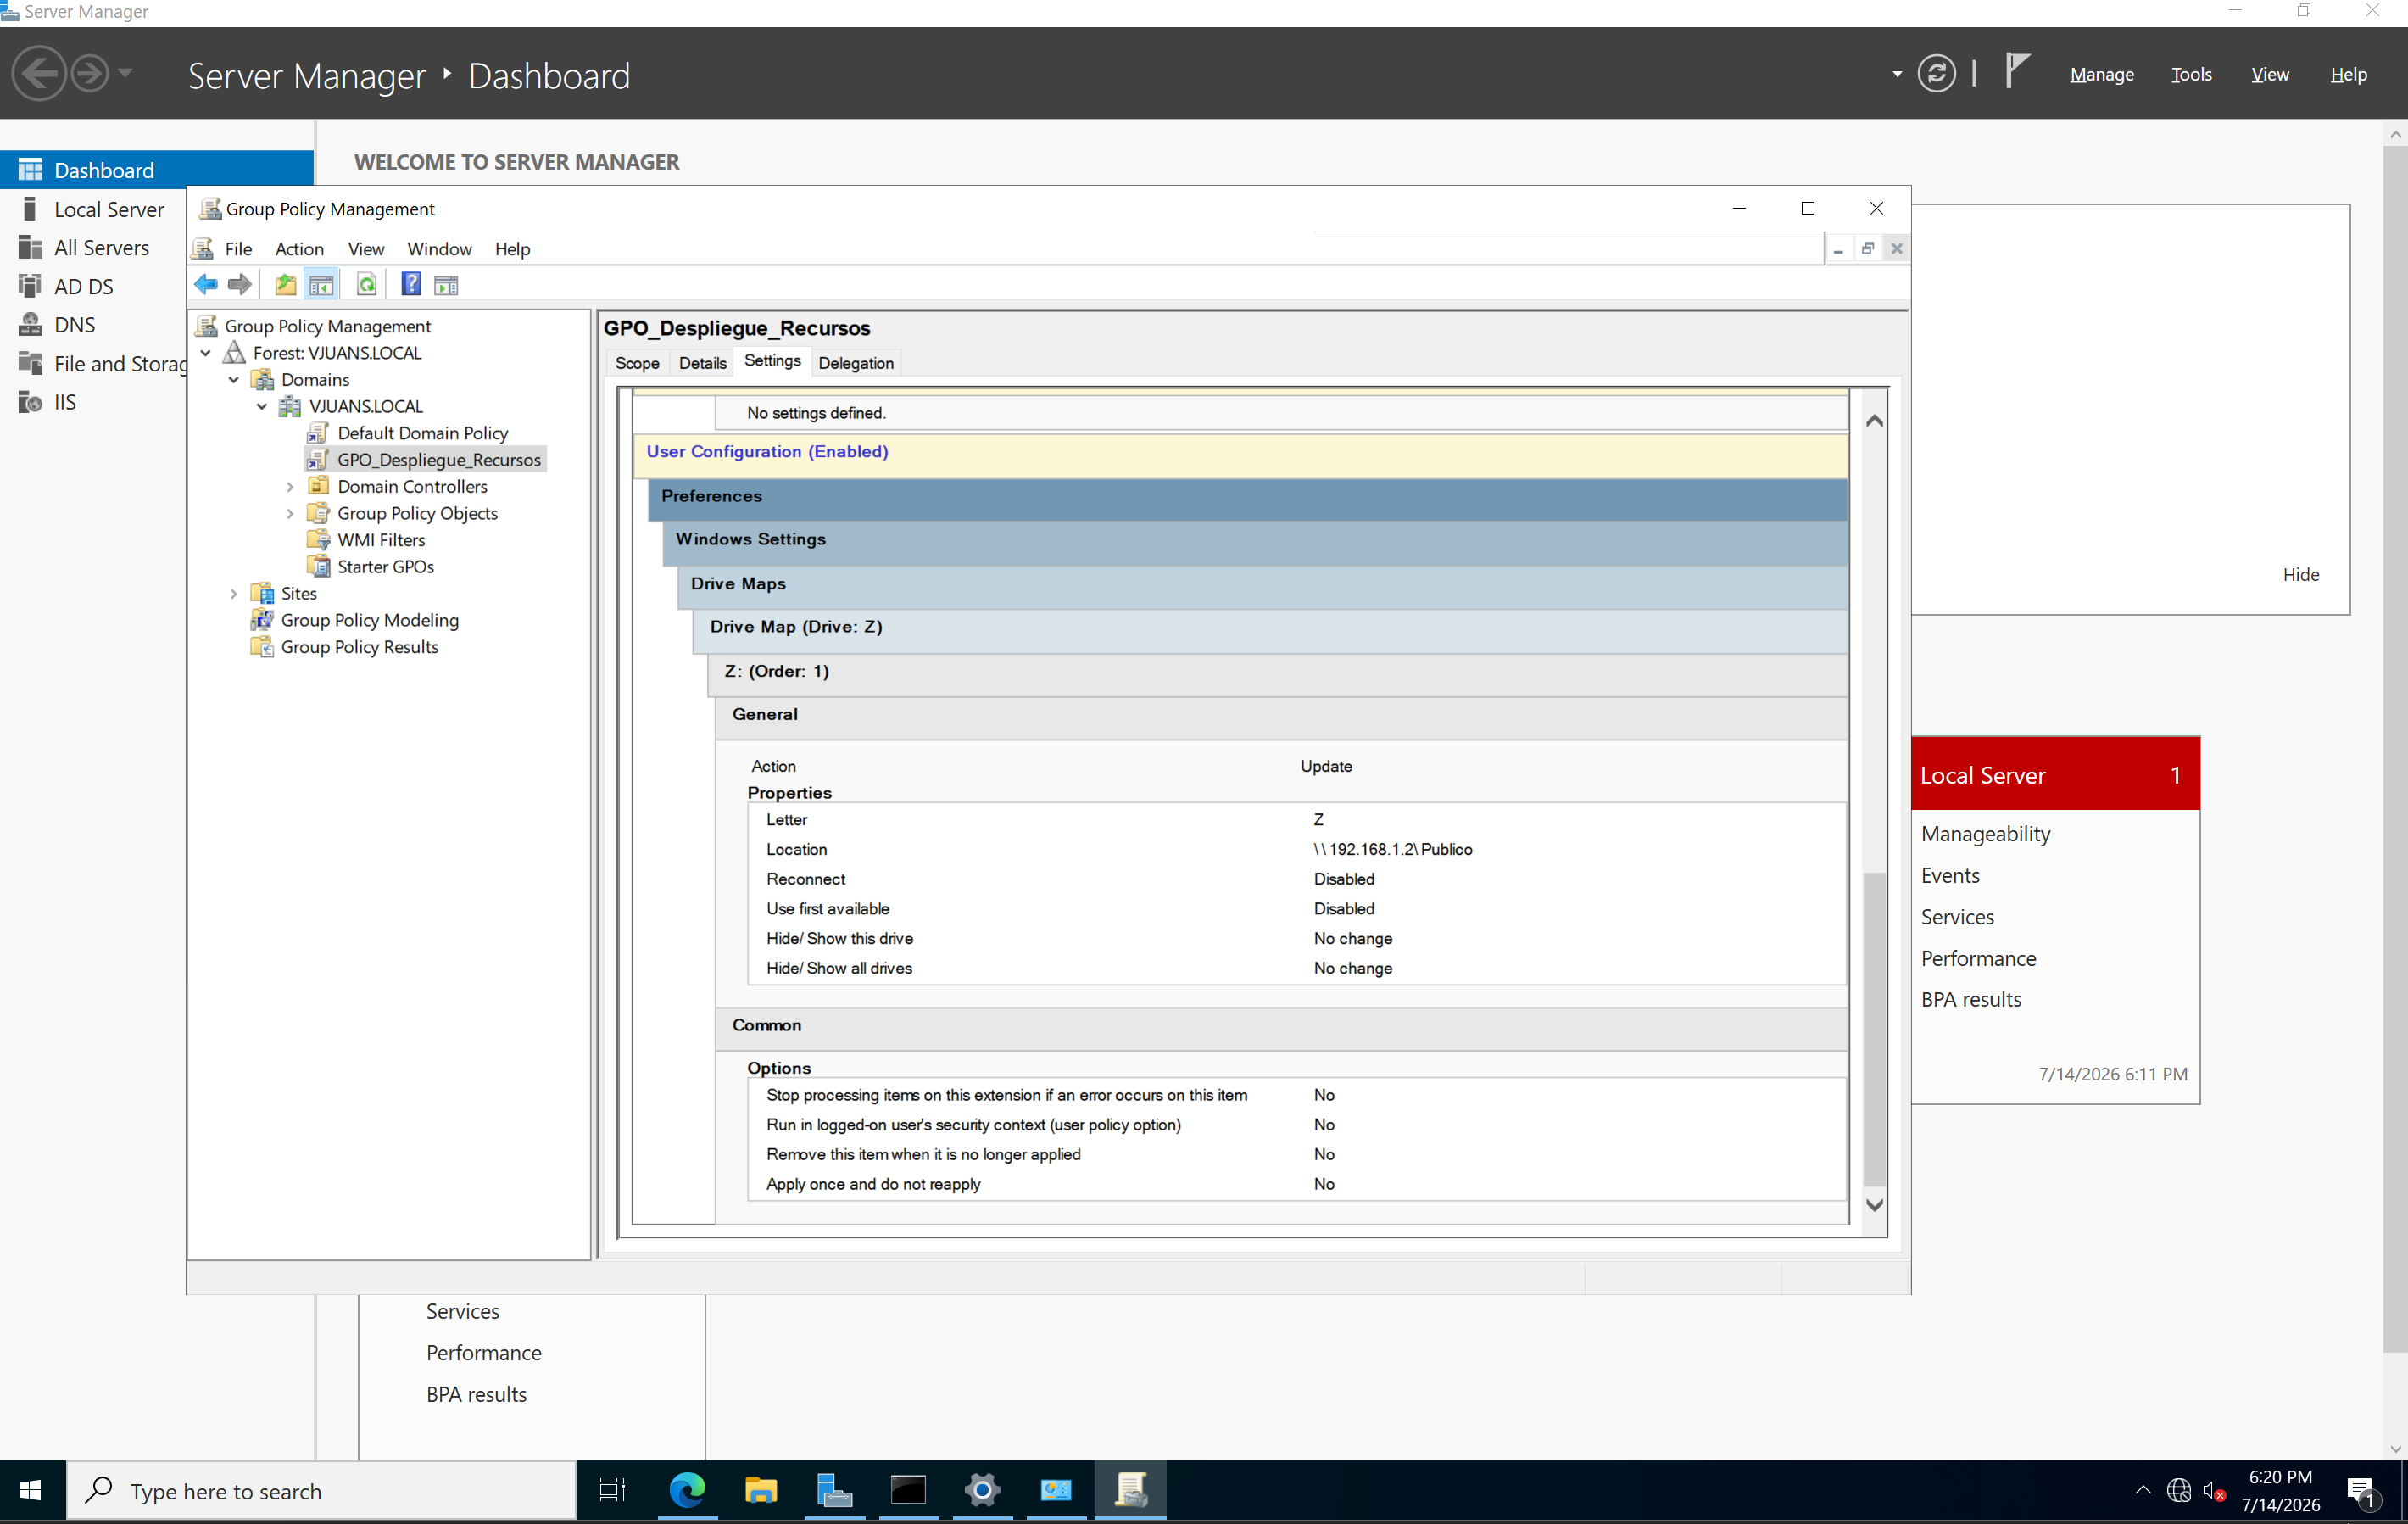Click the GPMC toolbar Forward arrow

(240, 285)
